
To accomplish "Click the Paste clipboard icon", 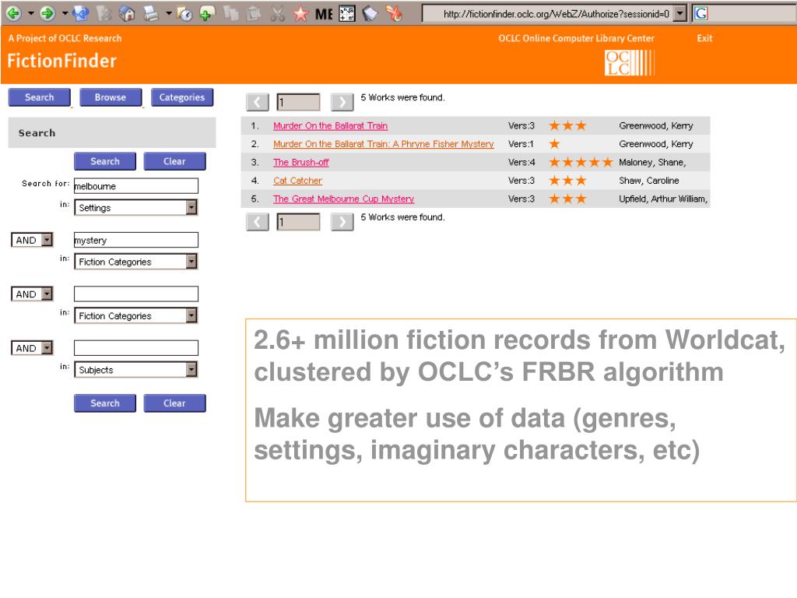I will (x=253, y=13).
